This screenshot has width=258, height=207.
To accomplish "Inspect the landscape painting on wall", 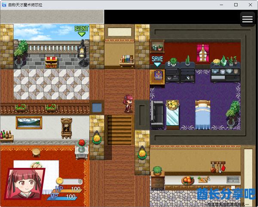I will tap(29, 123).
